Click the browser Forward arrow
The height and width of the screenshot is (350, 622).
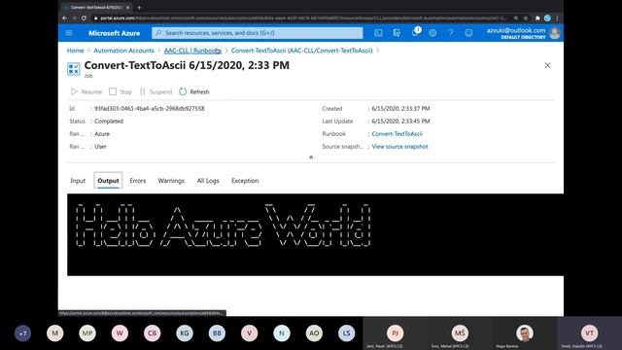[x=74, y=17]
